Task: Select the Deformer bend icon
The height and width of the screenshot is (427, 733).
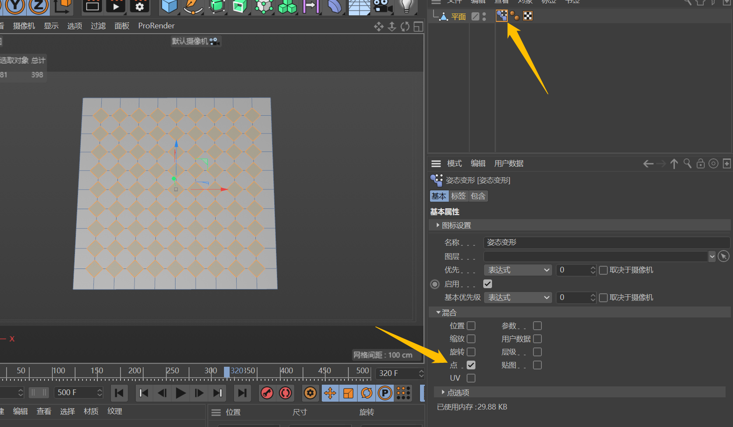Action: pos(334,6)
